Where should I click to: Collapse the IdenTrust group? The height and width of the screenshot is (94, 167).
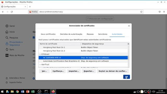40,64
